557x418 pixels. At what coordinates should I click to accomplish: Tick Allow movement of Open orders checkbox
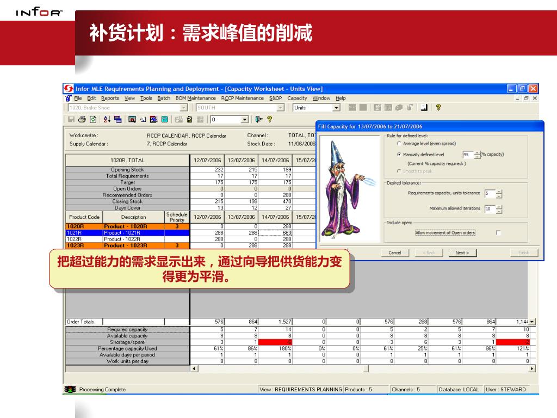coord(498,233)
